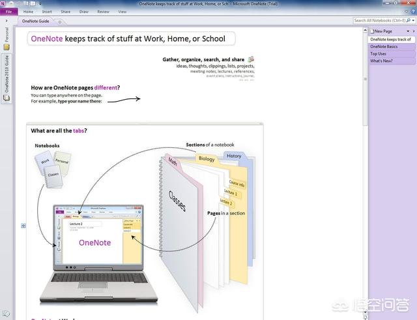The width and height of the screenshot is (417, 320).
Task: Expand the notebook navigation bar chevron
Action: click(7, 20)
